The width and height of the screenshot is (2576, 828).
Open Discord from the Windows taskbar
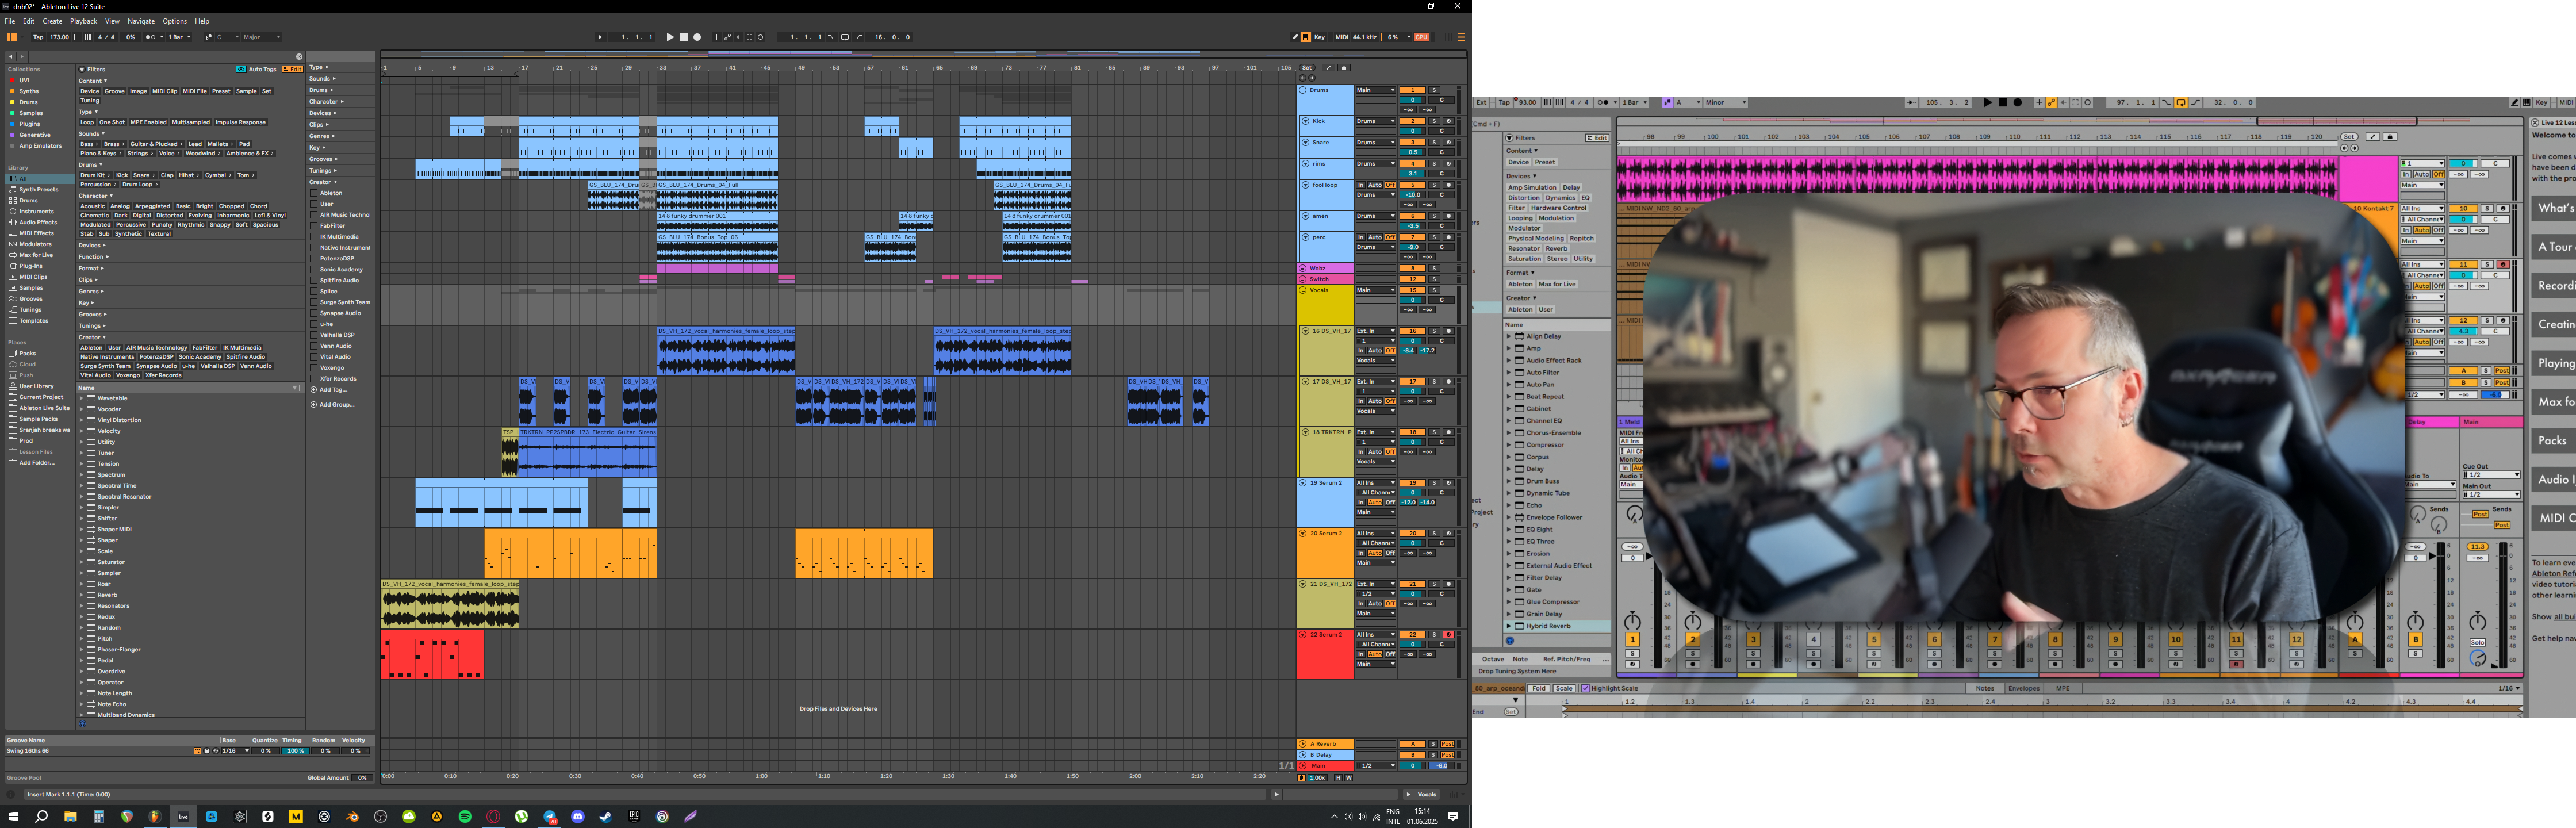click(577, 816)
